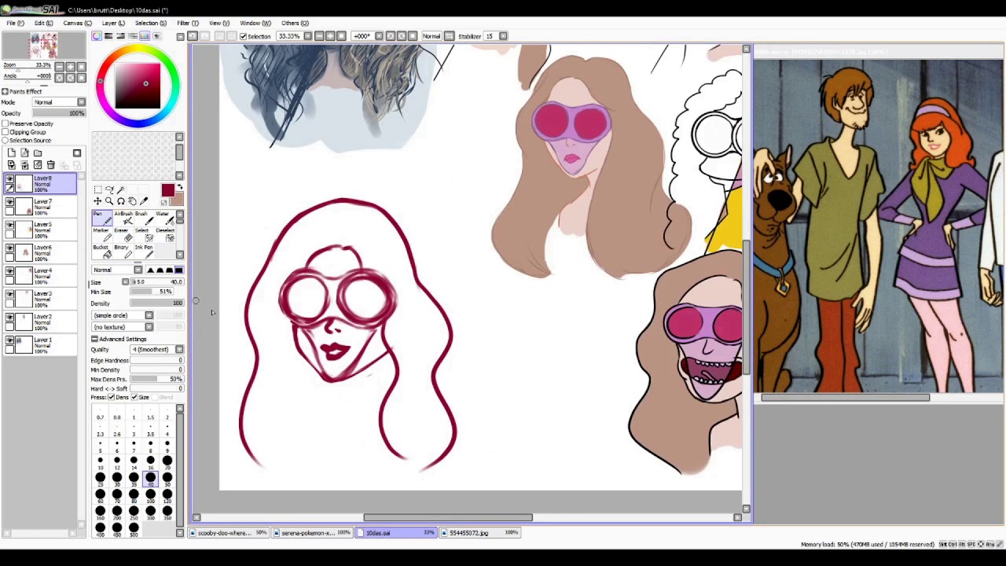The height and width of the screenshot is (566, 1006).
Task: Open the brush Quality dropdown
Action: tap(157, 350)
